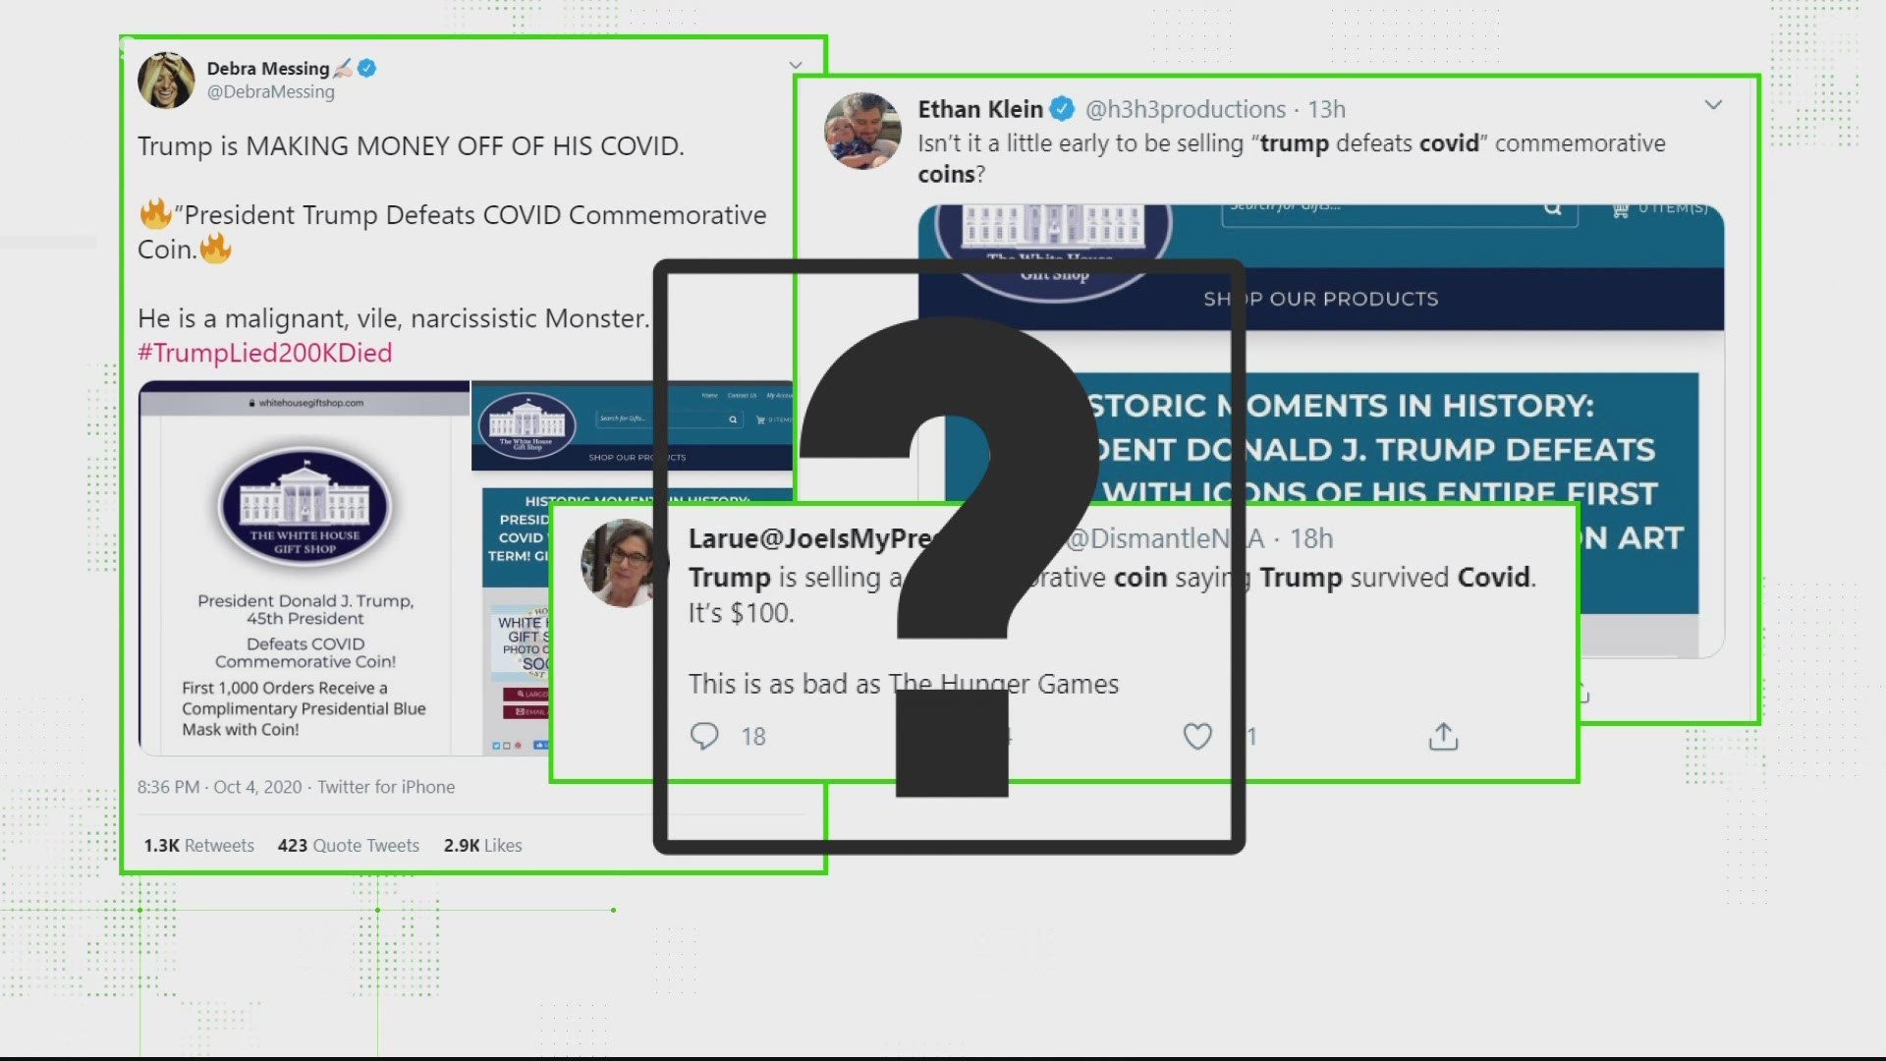The height and width of the screenshot is (1061, 1886).
Task: Click the shopping cart icon in Ethan Klein's screenshot
Action: coord(1620,209)
